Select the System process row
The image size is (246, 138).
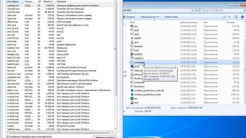tap(60, 126)
